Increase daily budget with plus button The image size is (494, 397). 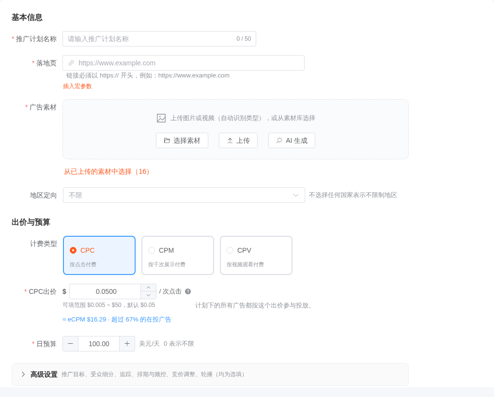coord(127,344)
